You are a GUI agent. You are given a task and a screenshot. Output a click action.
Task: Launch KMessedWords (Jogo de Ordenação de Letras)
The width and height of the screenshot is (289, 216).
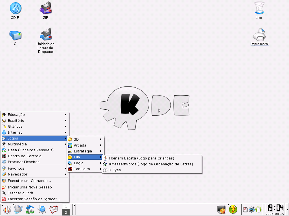(152, 164)
